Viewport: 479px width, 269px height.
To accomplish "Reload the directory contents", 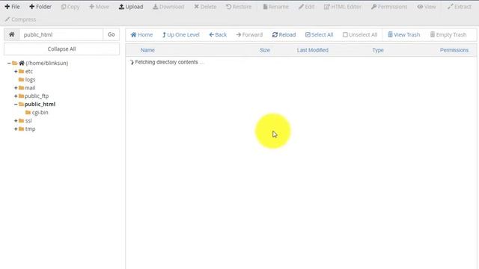I will pos(284,35).
